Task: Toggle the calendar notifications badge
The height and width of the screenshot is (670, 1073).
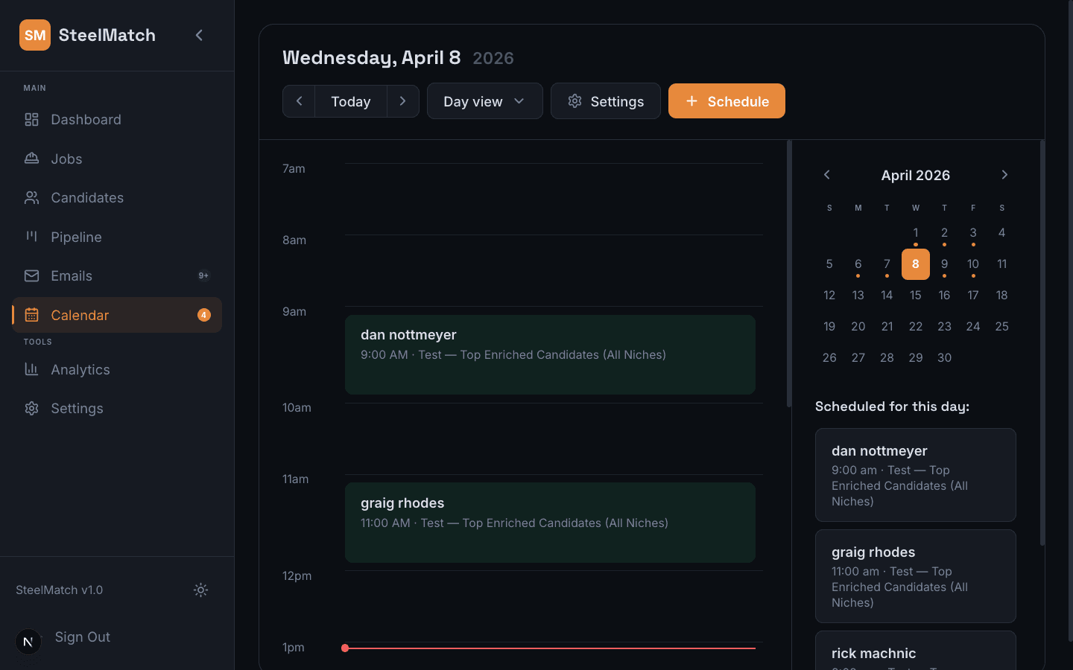Action: [203, 315]
